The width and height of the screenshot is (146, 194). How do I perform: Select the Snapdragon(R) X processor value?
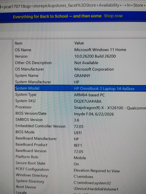pos(110,108)
